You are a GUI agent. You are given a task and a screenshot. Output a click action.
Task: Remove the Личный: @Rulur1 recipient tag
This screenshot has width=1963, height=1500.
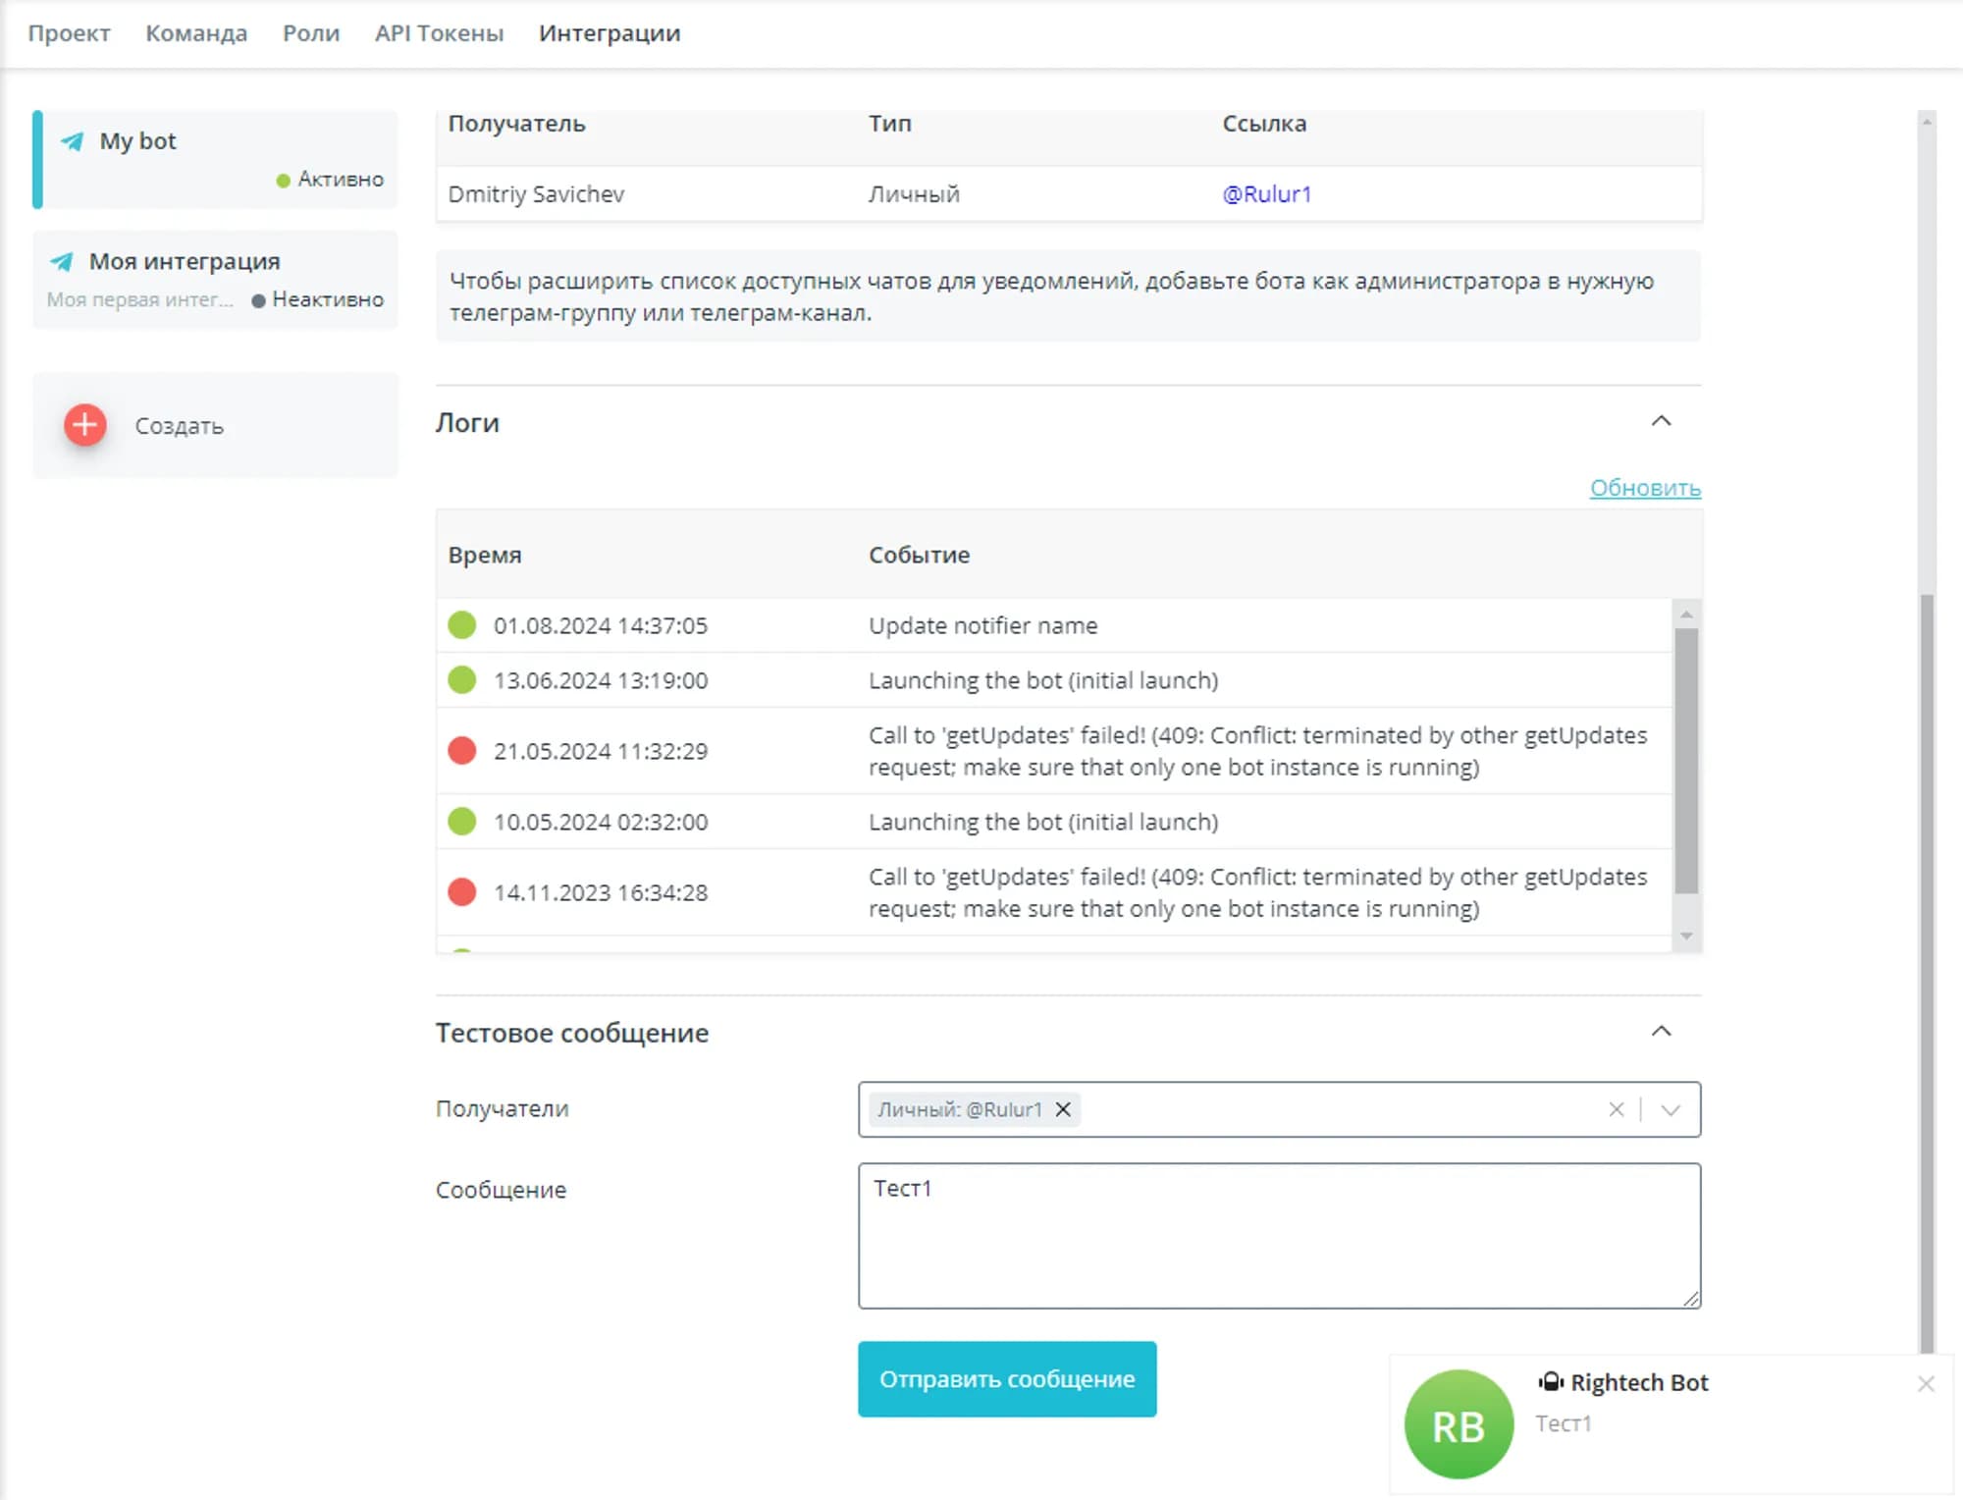(x=1063, y=1109)
